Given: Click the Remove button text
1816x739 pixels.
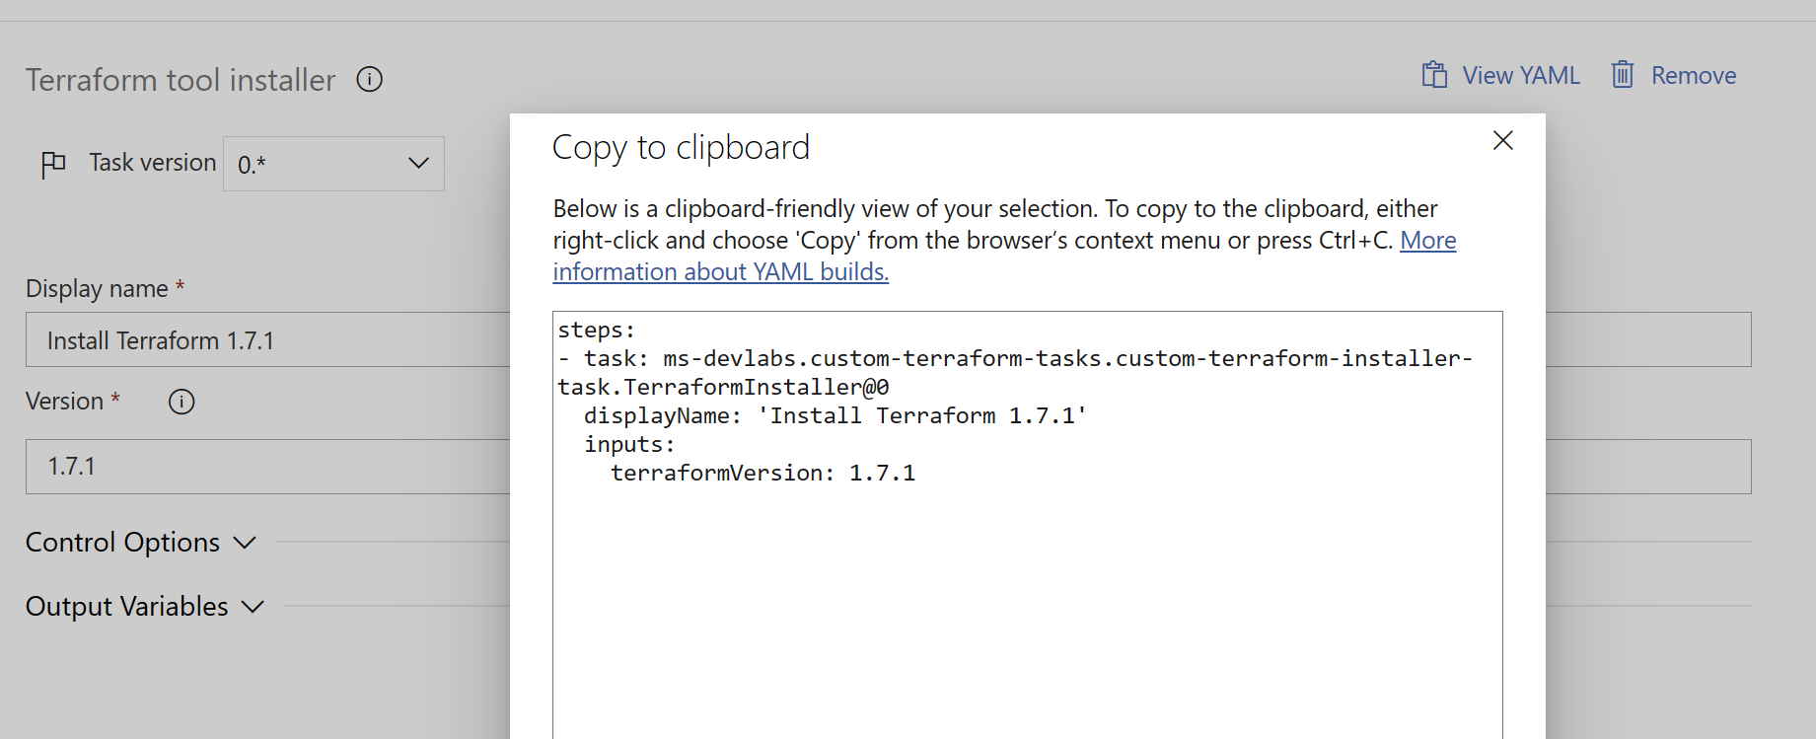Looking at the screenshot, I should tap(1694, 75).
